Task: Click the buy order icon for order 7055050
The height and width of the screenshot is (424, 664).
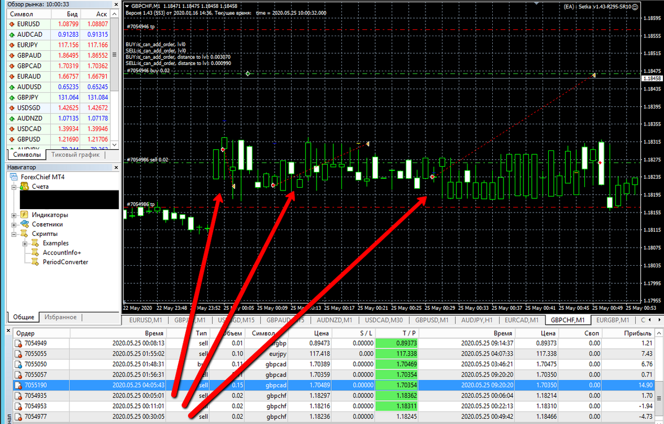Action: [18, 364]
